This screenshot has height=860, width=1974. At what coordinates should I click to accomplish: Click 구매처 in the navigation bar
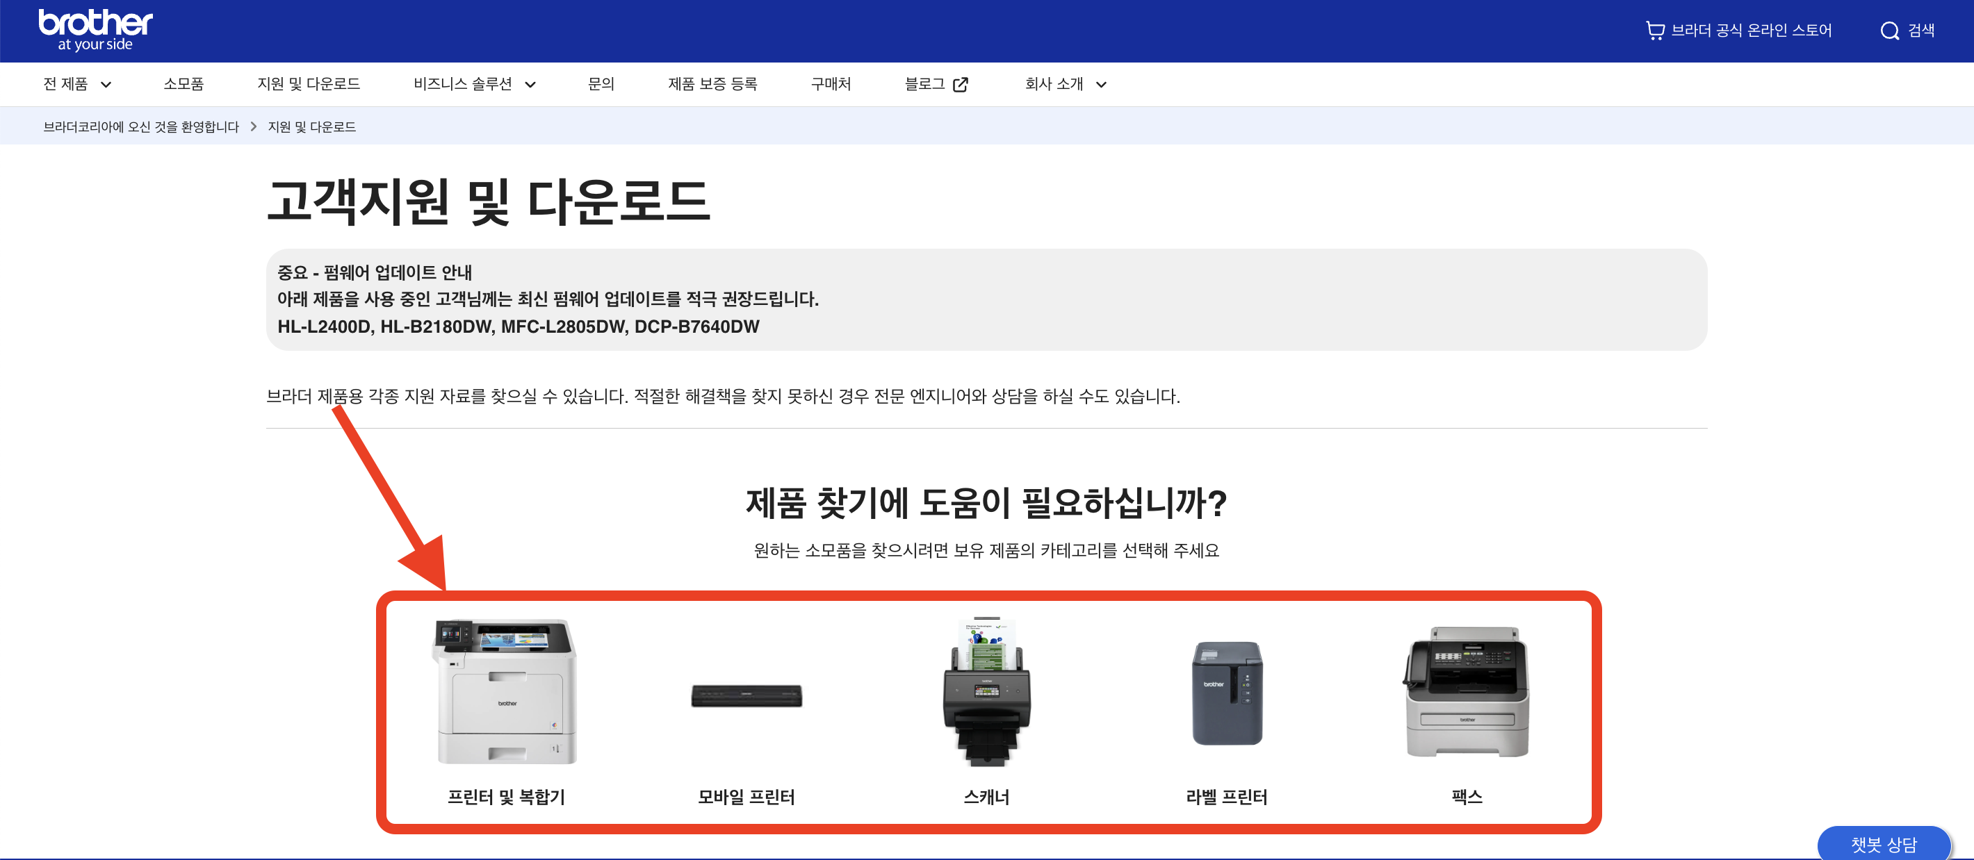(x=831, y=84)
